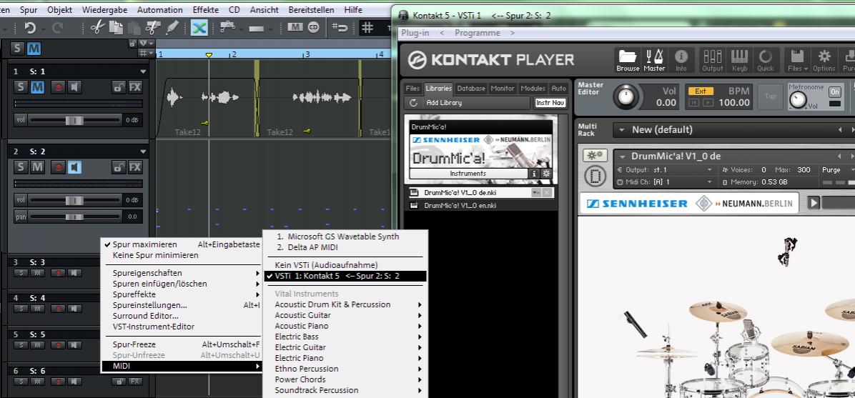Viewport: 855px width, 398px height.
Task: Solo track 1 with S button
Action: click(x=21, y=87)
